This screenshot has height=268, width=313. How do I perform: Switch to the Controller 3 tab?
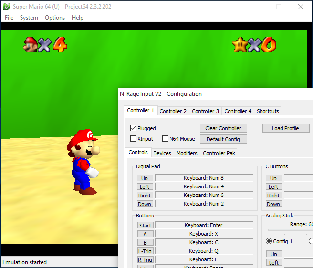pos(205,111)
